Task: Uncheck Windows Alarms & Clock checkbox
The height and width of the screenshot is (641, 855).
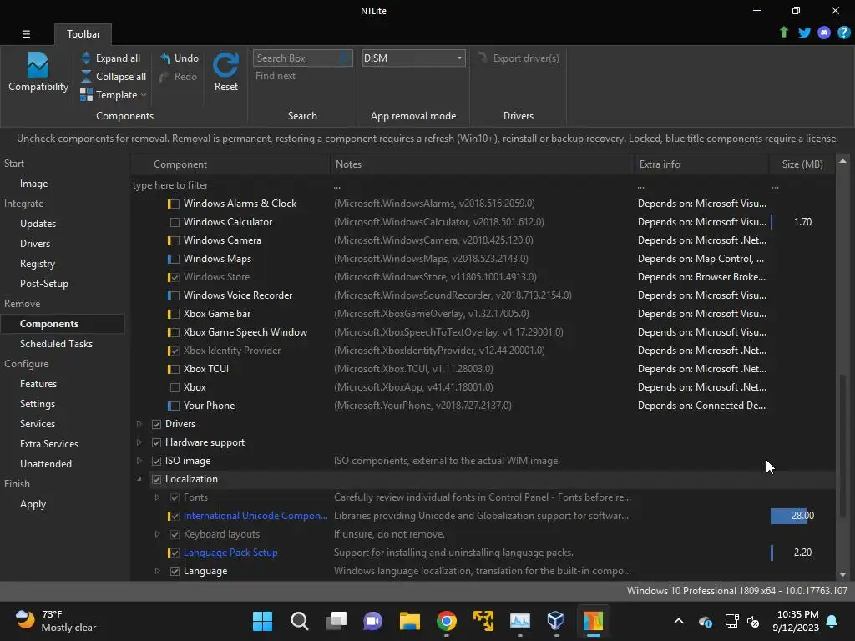Action: pyautogui.click(x=174, y=204)
